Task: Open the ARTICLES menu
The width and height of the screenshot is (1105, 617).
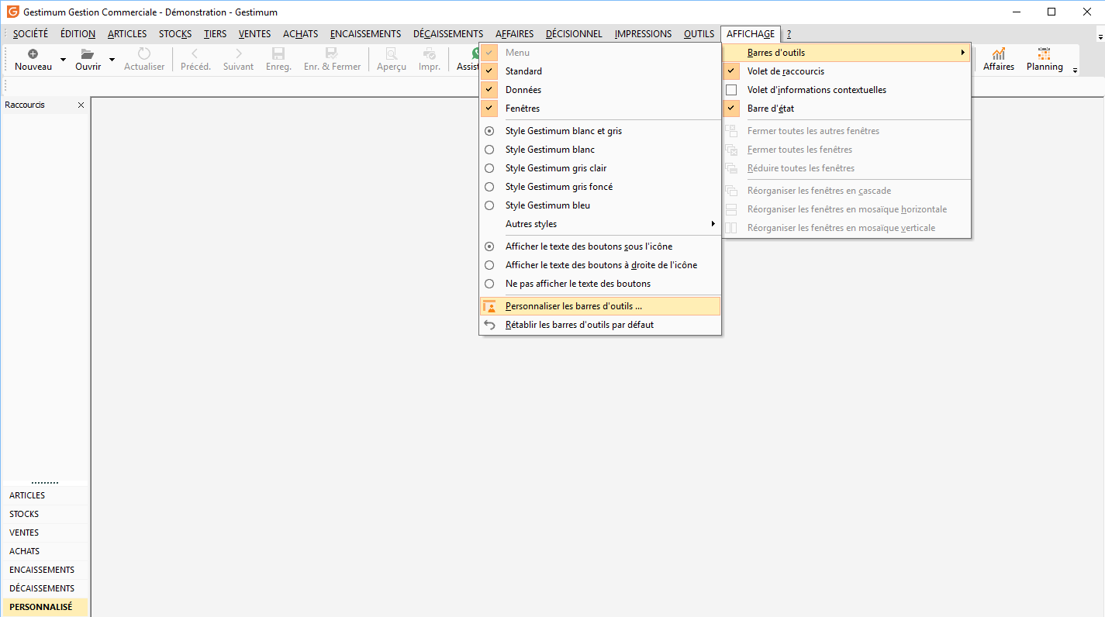Action: (x=127, y=34)
